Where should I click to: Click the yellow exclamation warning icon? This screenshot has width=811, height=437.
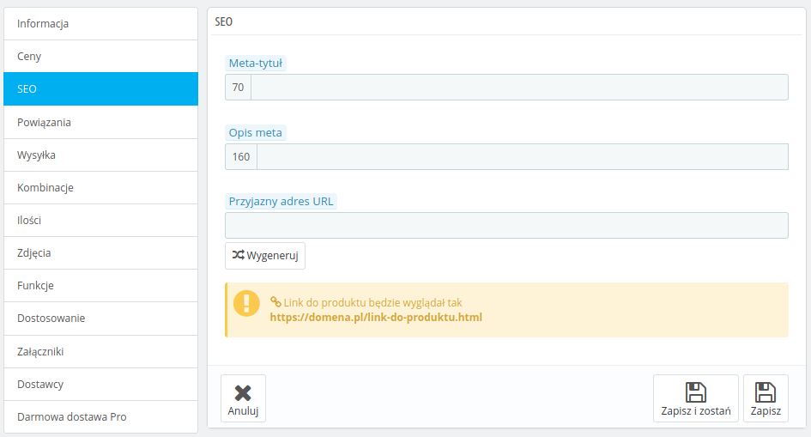pos(246,303)
